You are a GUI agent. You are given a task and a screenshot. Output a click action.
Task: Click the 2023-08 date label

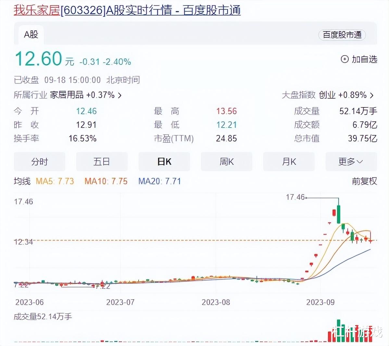point(216,303)
